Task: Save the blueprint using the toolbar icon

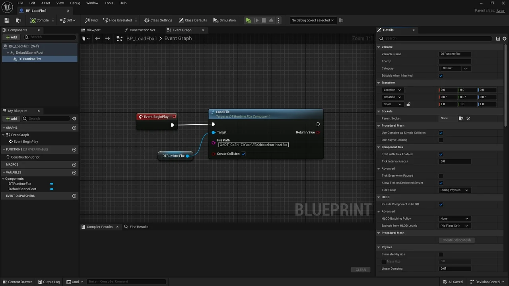Action: point(7,20)
